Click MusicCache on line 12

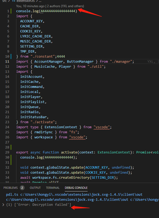[x=45, y=66]
